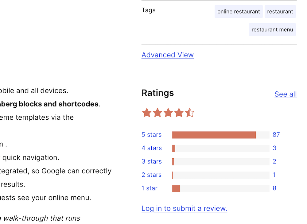Click the half-filled fifth rating star
This screenshot has height=224, width=307.
(x=190, y=113)
